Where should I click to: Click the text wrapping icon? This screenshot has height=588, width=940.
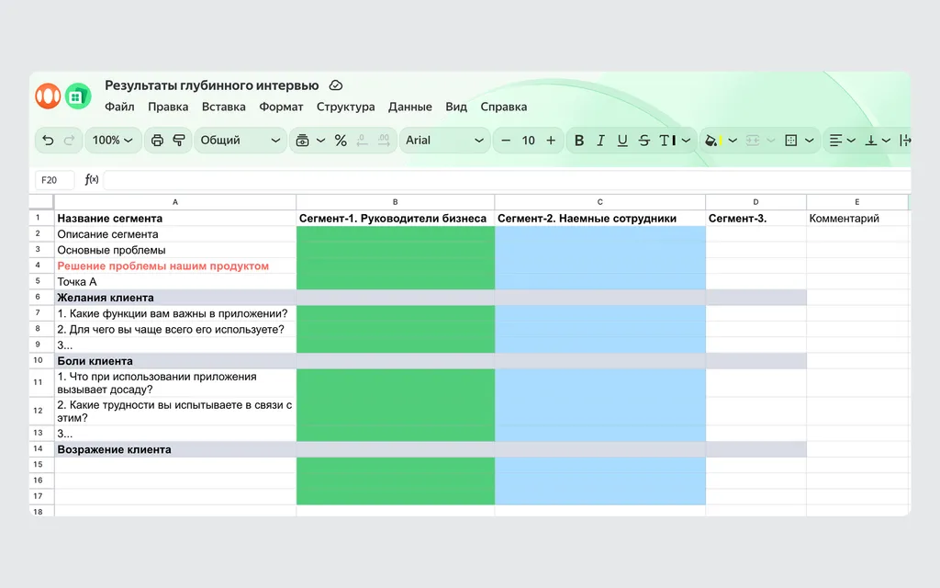905,141
